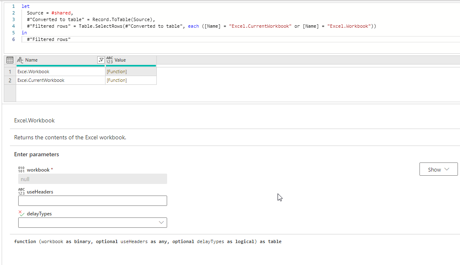Screen dimensions: 460x265
Task: Open the [Function] value in Excel.Workbook row
Action: pyautogui.click(x=117, y=72)
